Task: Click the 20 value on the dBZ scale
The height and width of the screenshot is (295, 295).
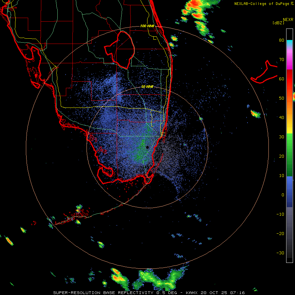Action: click(x=282, y=156)
